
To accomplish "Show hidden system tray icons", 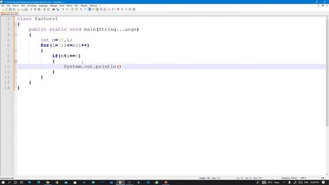I will click(x=284, y=182).
